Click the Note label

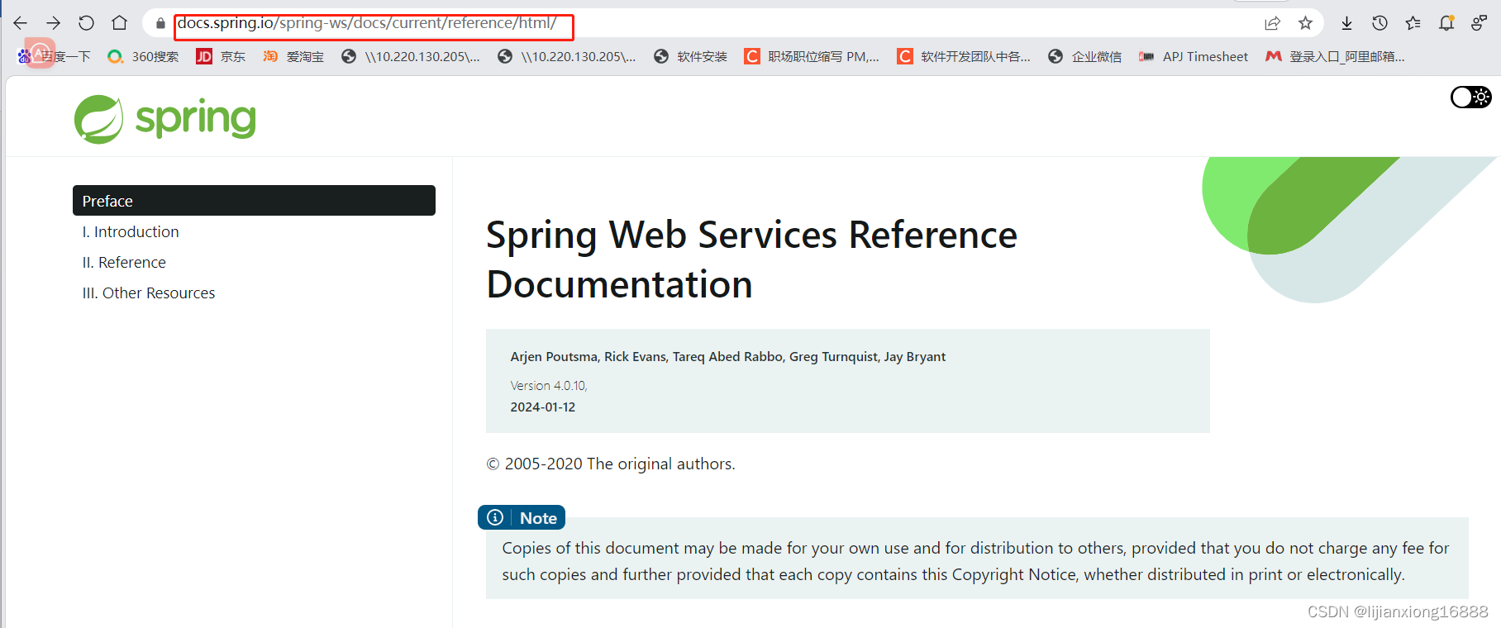pos(538,518)
